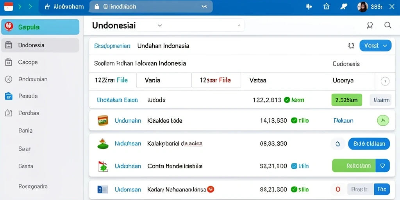400x200 pixels.
Task: Open Dndonesia sidebar item
Action: point(40,45)
